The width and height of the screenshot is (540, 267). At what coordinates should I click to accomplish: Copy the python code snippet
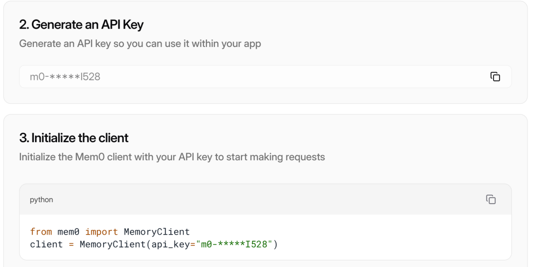point(491,199)
